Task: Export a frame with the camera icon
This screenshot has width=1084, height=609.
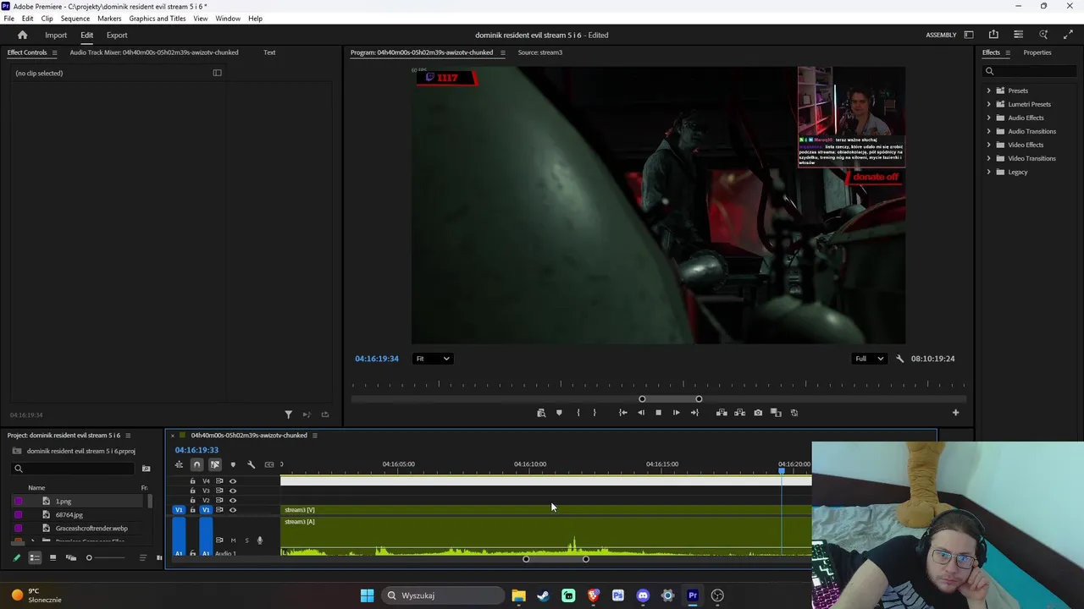Action: 758,413
